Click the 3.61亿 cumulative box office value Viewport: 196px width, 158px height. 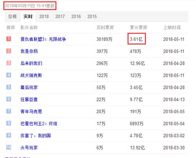click(136, 39)
